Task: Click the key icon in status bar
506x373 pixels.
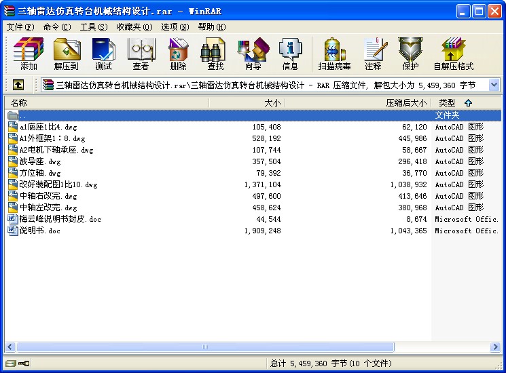Action: 24,364
